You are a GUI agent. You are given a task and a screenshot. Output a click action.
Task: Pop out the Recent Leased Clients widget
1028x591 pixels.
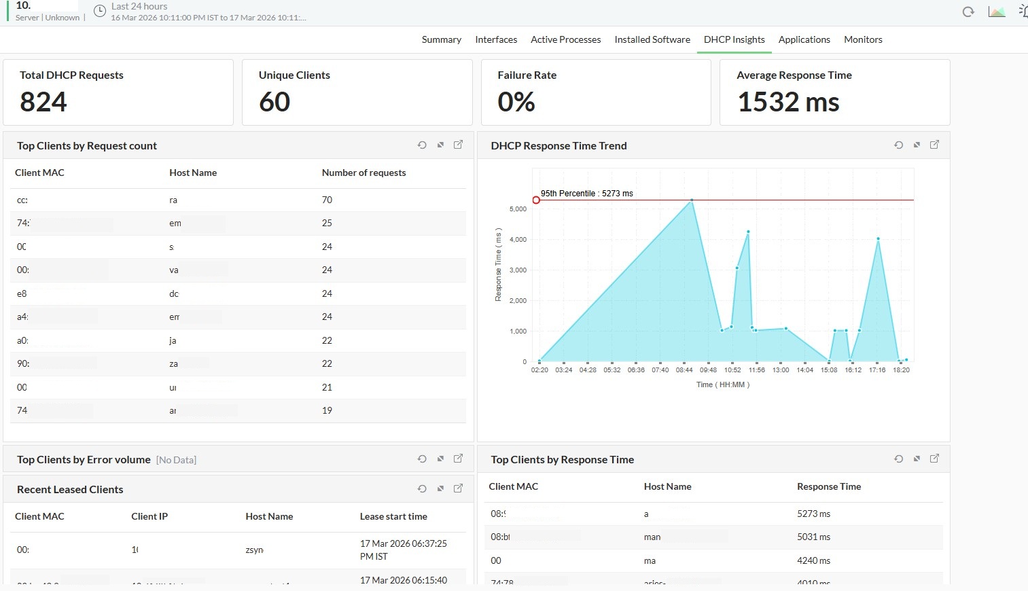tap(459, 488)
